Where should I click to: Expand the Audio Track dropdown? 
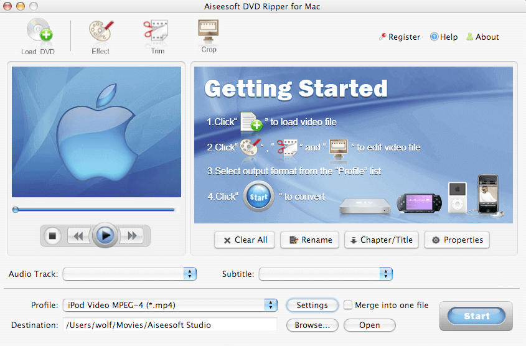tap(129, 274)
